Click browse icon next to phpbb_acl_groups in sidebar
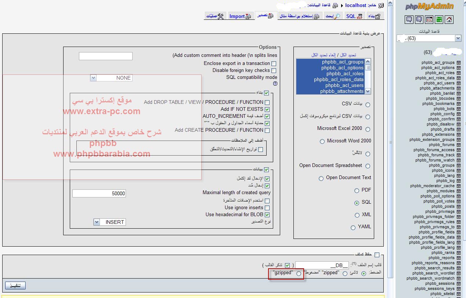 458,63
